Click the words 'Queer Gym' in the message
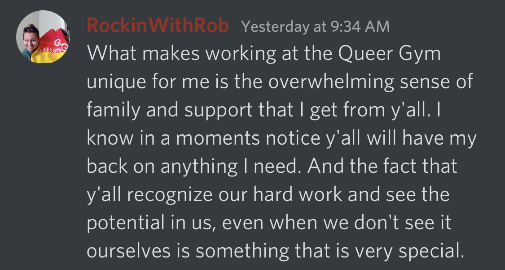The height and width of the screenshot is (270, 505). pos(389,53)
